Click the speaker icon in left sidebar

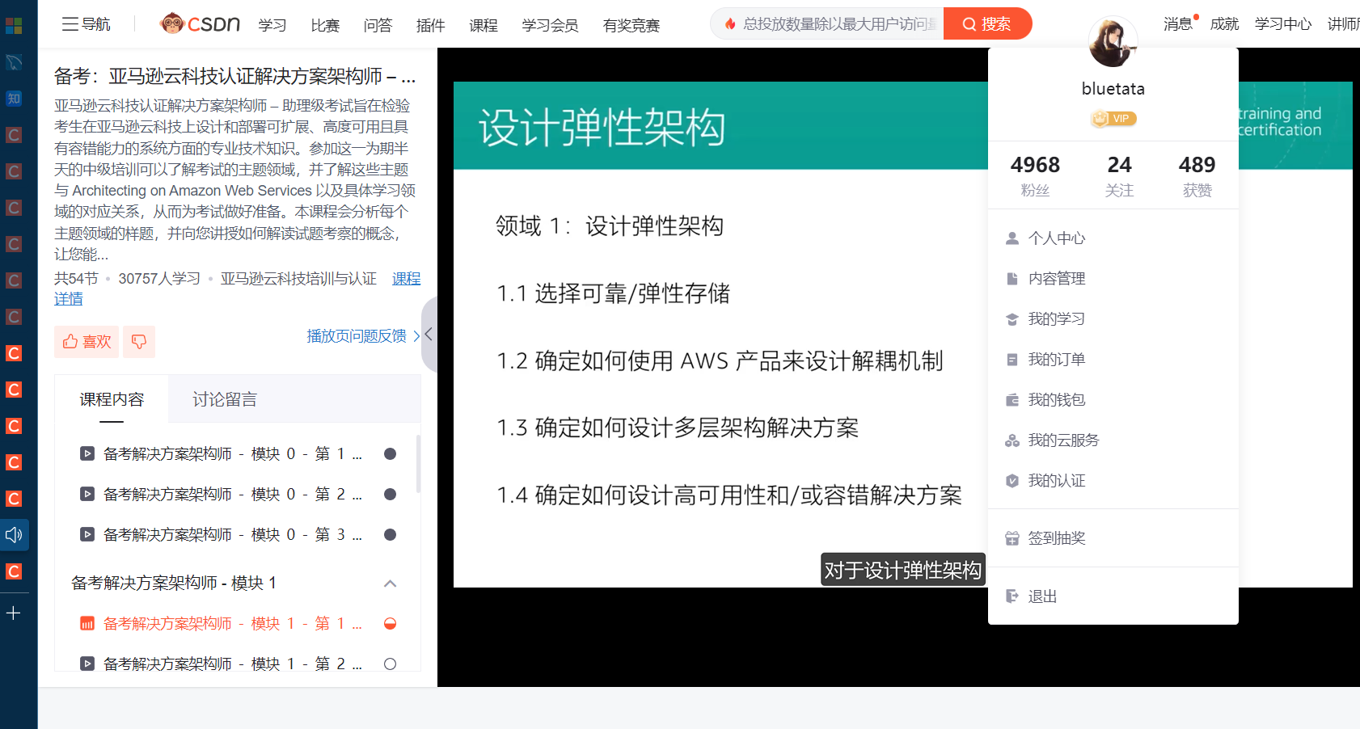pos(14,535)
